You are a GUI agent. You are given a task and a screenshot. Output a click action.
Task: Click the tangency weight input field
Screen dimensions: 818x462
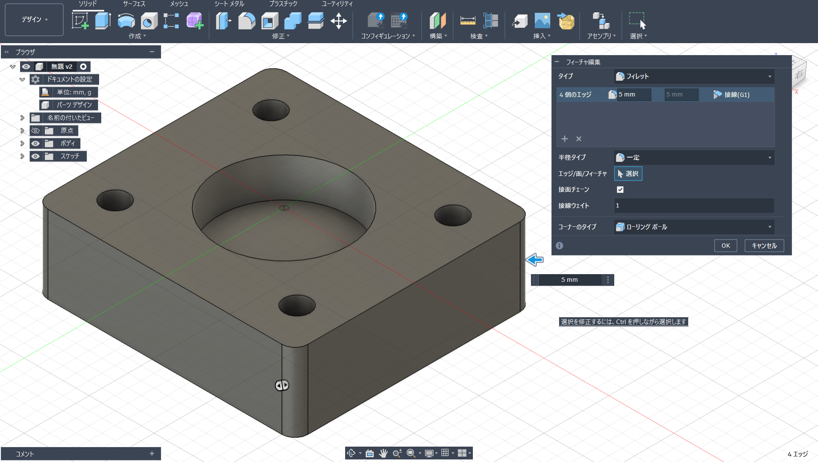(694, 206)
